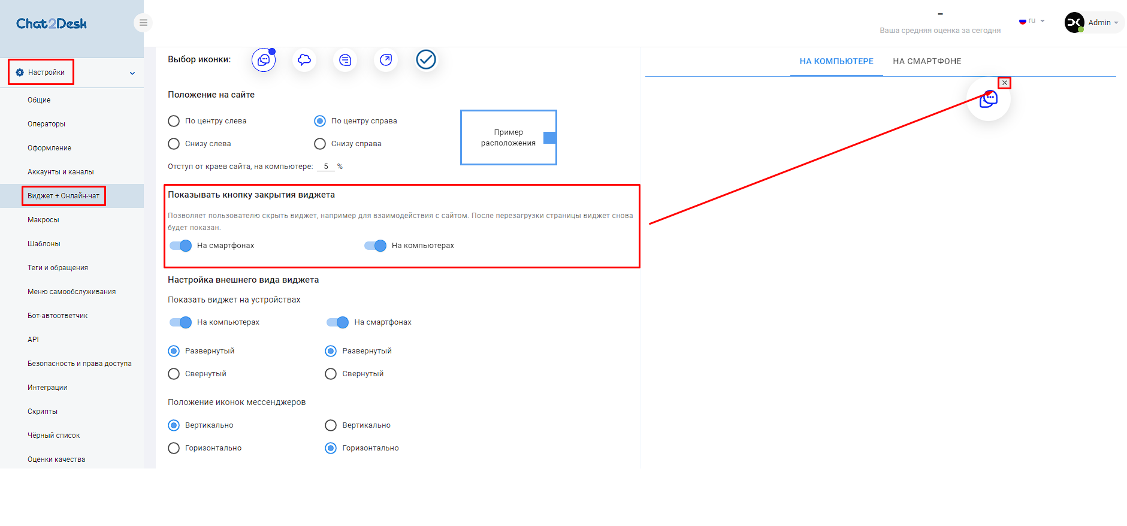This screenshot has width=1127, height=526.
Task: Open 'Виджет + Онлайн-чат' sidebar item
Action: coord(64,196)
